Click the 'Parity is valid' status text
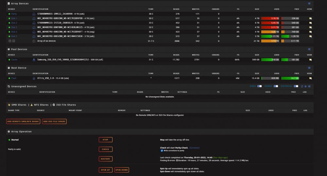The height and width of the screenshot is (176, 327). [x=14, y=149]
